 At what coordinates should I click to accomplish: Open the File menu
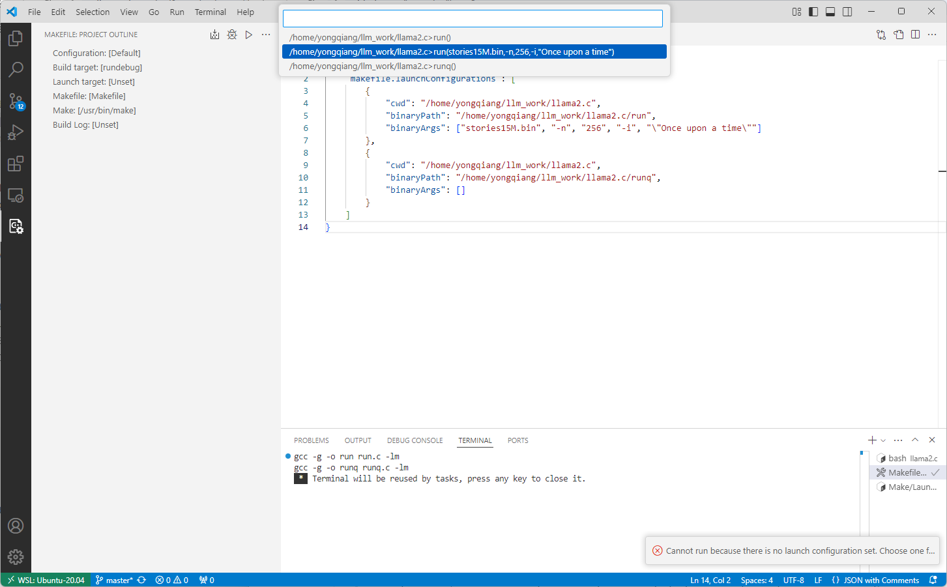pos(35,12)
